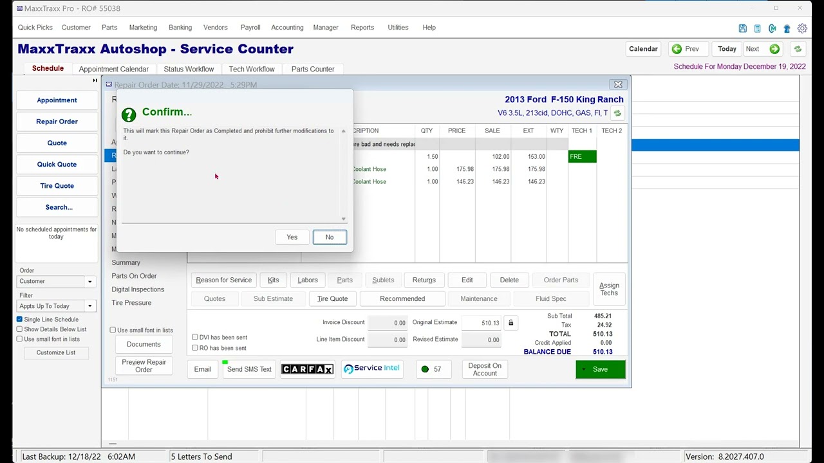The height and width of the screenshot is (463, 824).
Task: Click the Calendar button
Action: tap(643, 49)
